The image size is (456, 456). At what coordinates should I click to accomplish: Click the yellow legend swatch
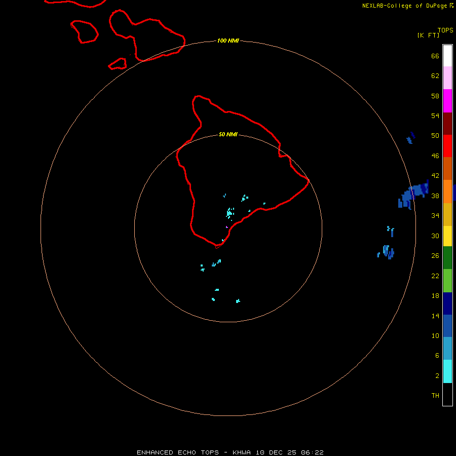coord(447,236)
